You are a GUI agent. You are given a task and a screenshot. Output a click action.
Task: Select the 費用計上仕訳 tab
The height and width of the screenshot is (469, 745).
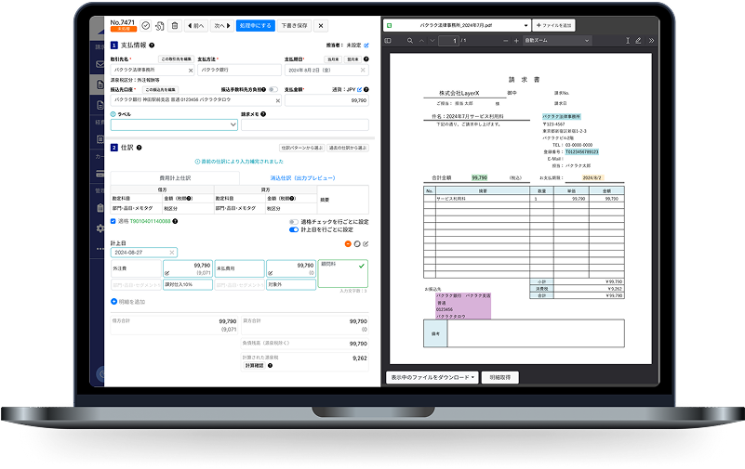click(x=174, y=176)
